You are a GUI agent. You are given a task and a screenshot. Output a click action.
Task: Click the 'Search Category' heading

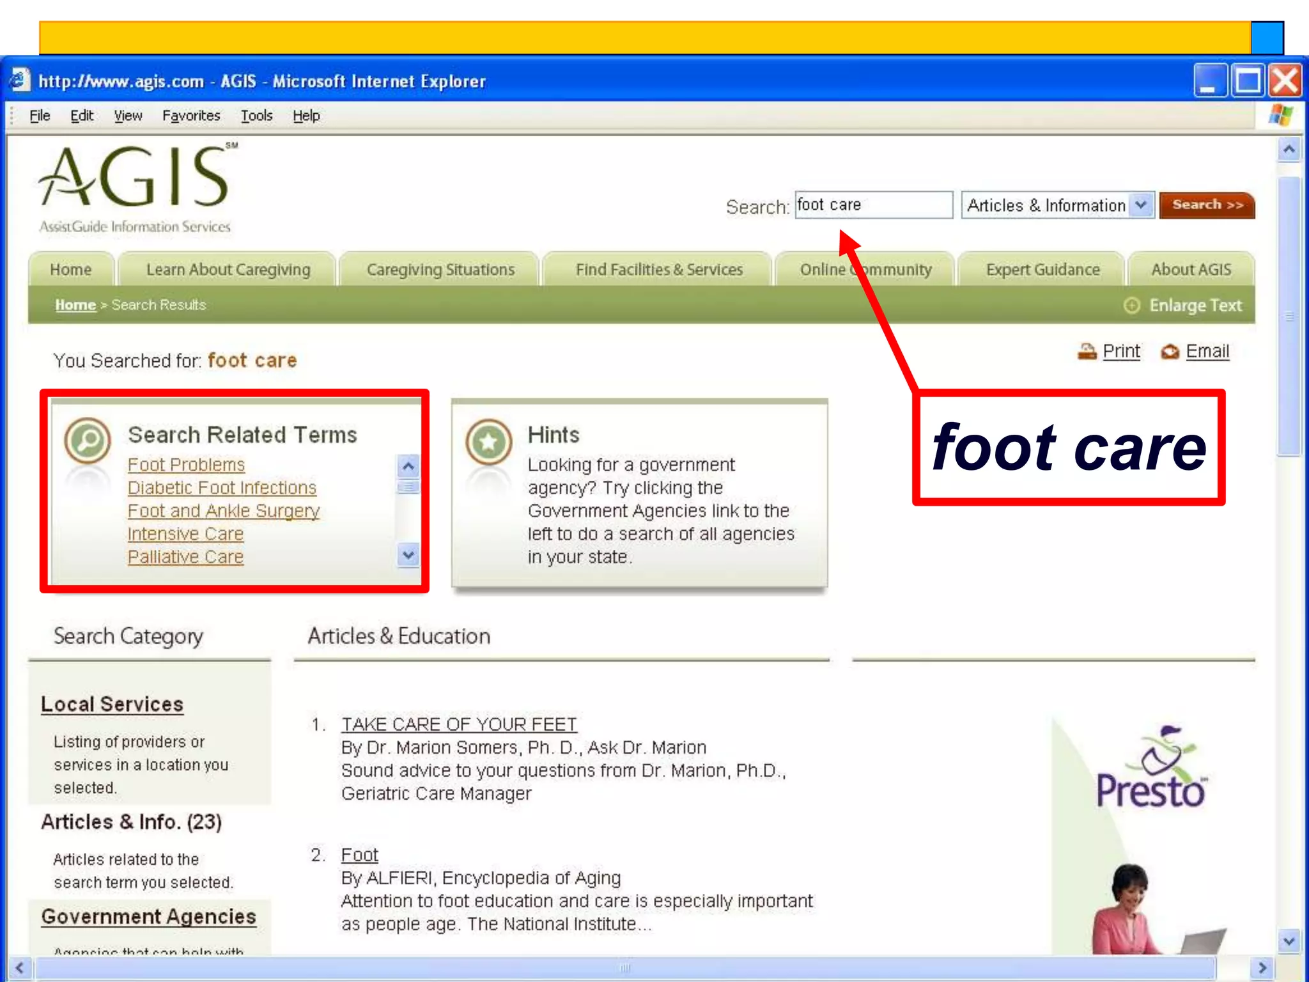click(128, 636)
